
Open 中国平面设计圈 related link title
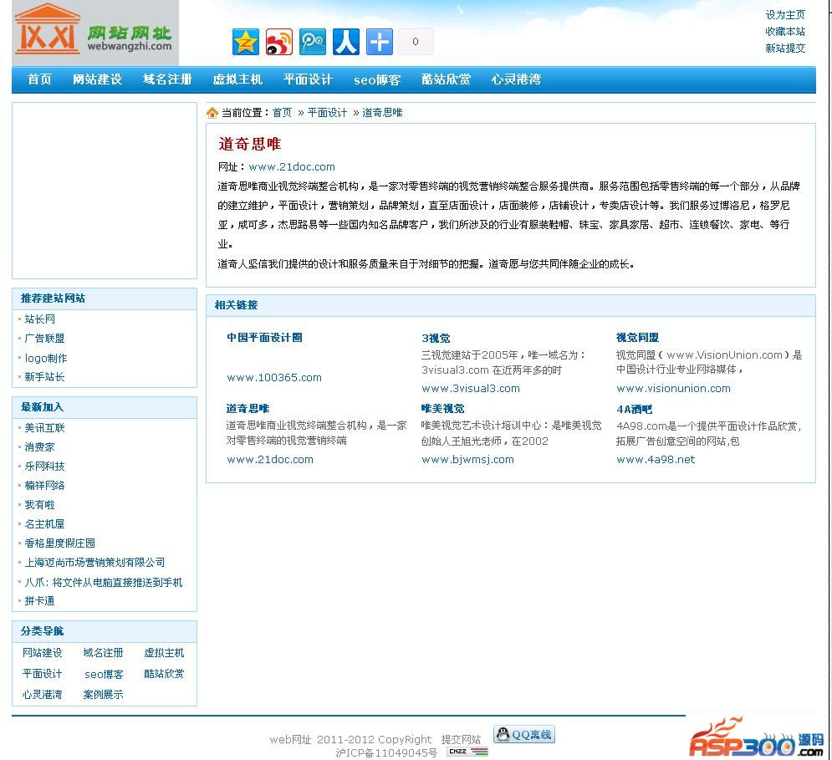click(264, 338)
